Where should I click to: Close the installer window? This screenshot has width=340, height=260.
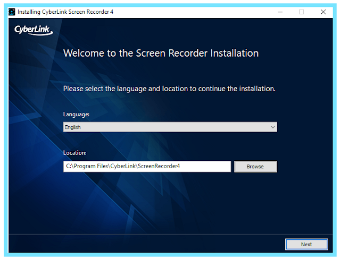[323, 12]
